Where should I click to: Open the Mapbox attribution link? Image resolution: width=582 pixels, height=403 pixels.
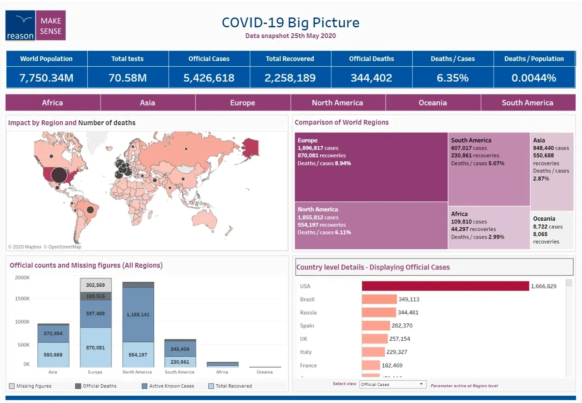coord(25,247)
